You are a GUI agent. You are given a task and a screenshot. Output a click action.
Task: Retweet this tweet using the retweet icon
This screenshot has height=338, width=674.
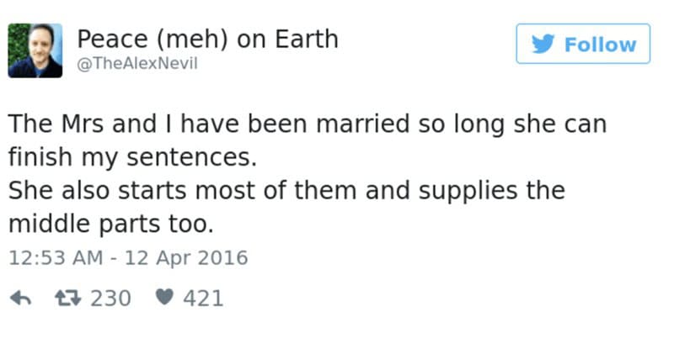click(67, 298)
